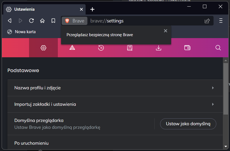Open Brave Rewards triangle section
230x151 pixels.
click(72, 48)
